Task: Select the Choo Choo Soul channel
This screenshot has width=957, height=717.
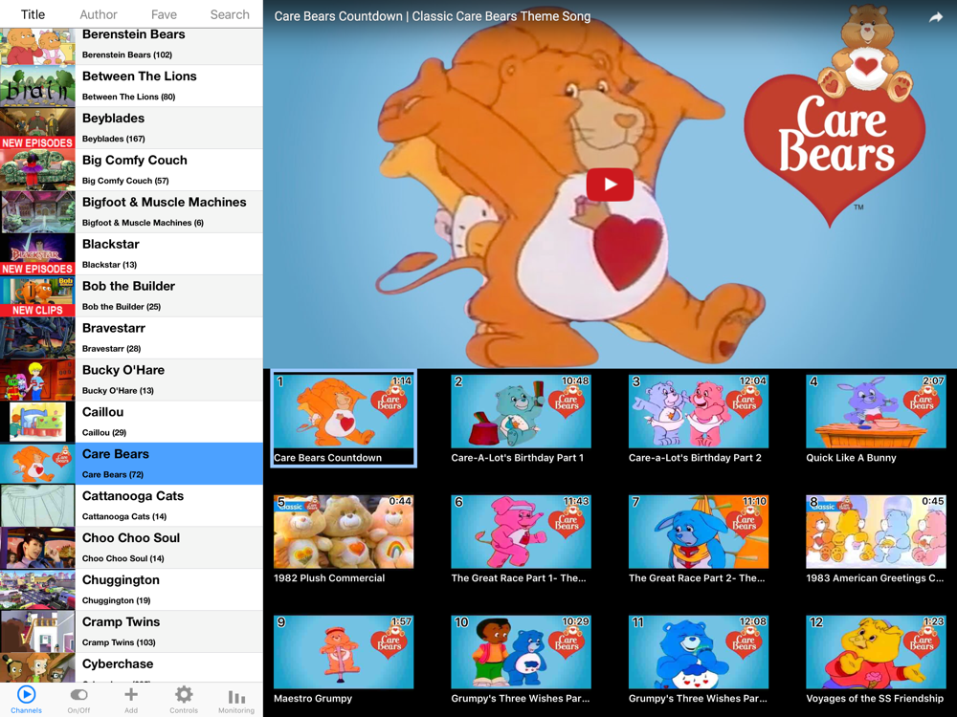Action: point(131,548)
